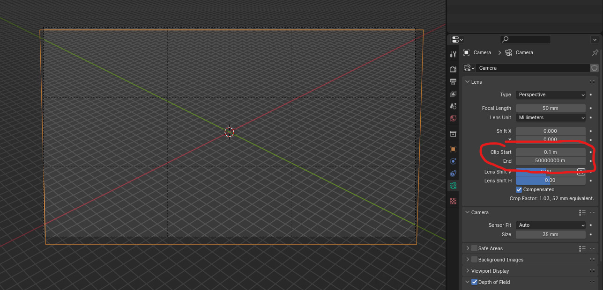Open the green camera Object Data tab

coord(453,186)
